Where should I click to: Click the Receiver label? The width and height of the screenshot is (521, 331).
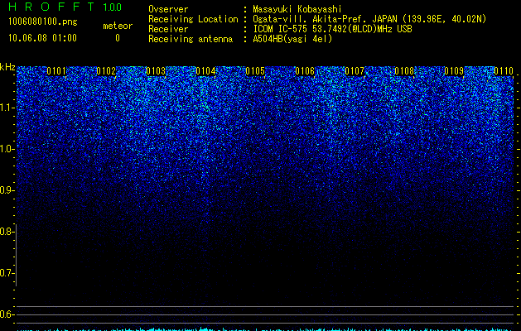click(168, 29)
